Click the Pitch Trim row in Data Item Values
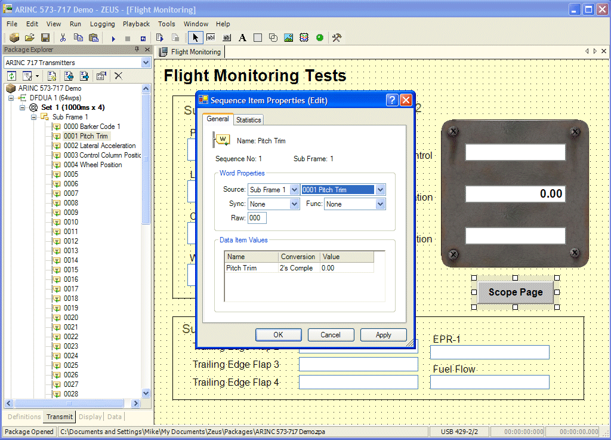The height and width of the screenshot is (440, 611). (x=299, y=268)
